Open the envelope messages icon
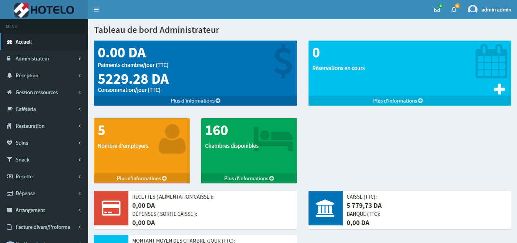This screenshot has width=517, height=243. pyautogui.click(x=437, y=10)
